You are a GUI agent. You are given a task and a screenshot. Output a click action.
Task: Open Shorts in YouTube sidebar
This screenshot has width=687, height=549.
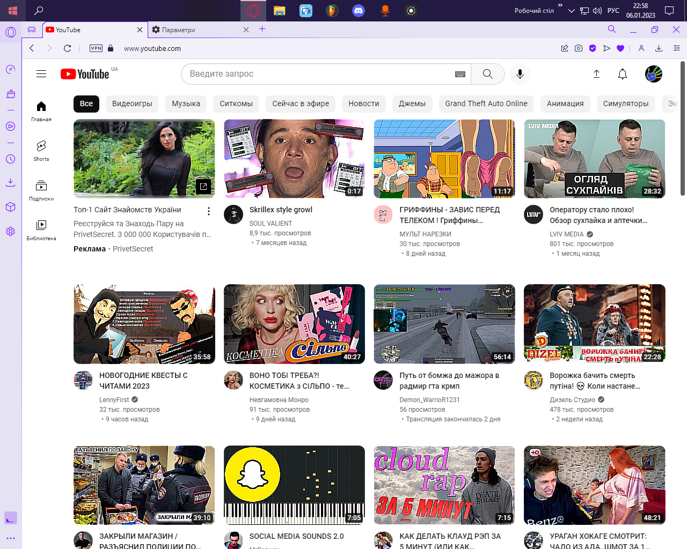41,151
